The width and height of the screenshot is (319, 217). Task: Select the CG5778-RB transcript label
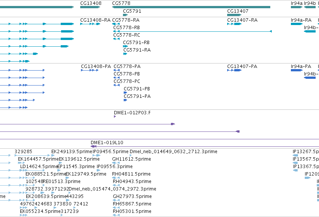click(x=127, y=28)
